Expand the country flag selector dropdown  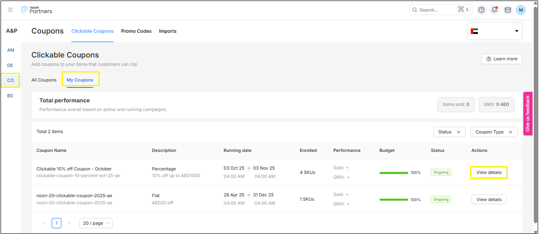[495, 31]
